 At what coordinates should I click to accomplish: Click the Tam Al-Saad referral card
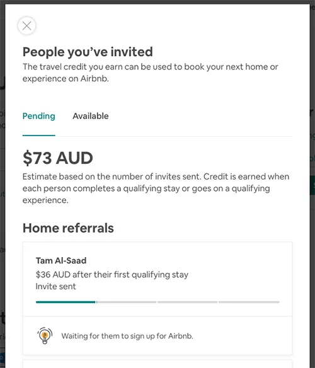coord(157,298)
